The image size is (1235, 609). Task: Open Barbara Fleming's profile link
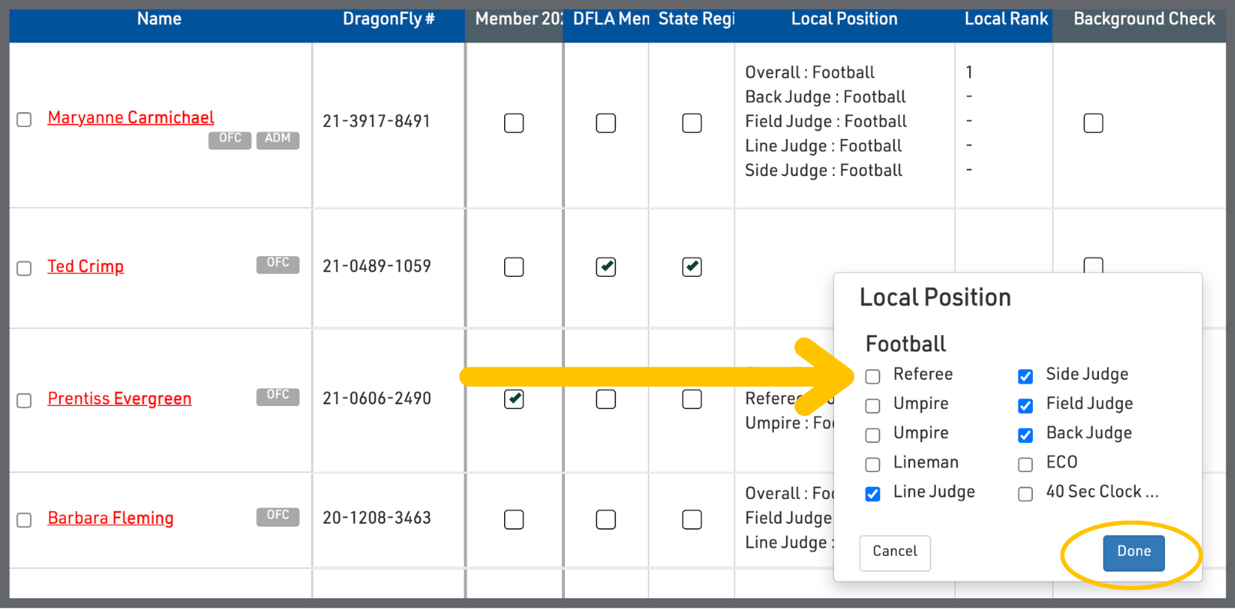click(x=111, y=518)
